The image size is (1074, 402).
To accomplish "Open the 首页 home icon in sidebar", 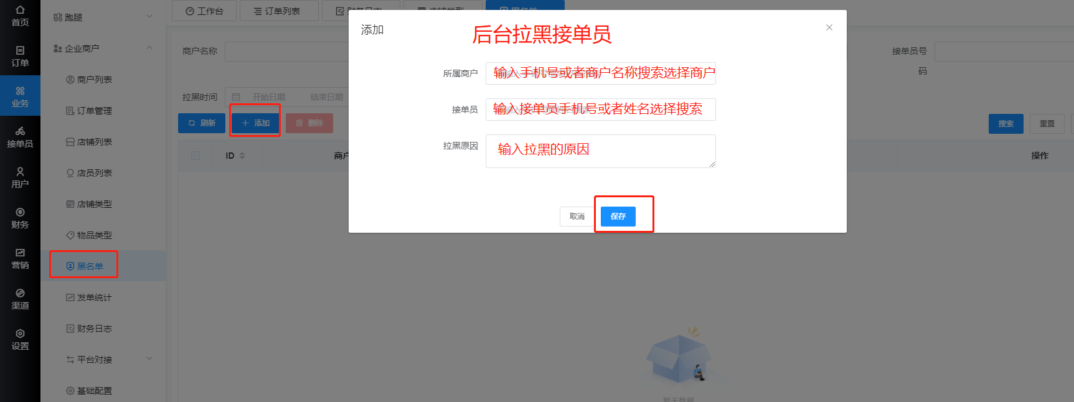I will click(20, 16).
